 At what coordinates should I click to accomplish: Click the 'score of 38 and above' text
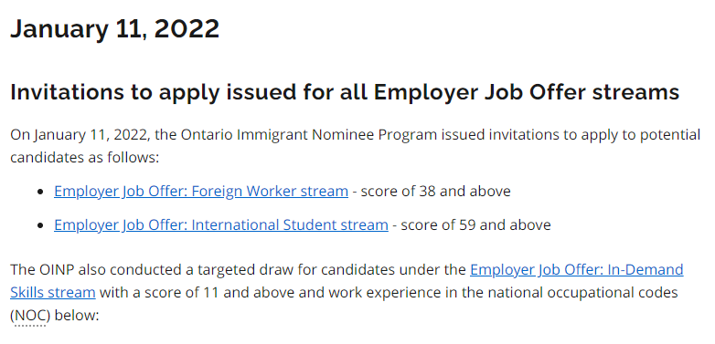[435, 191]
